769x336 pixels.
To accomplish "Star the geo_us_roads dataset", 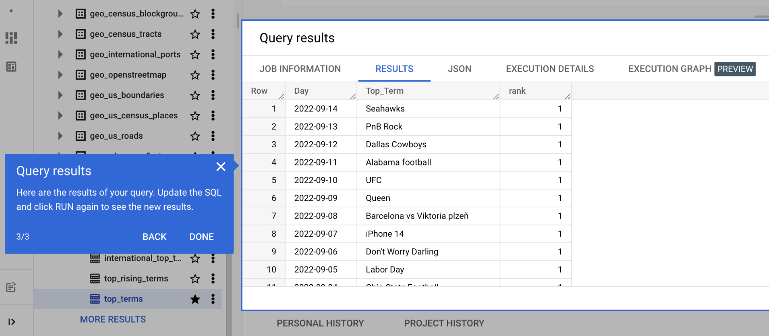I will pyautogui.click(x=195, y=136).
